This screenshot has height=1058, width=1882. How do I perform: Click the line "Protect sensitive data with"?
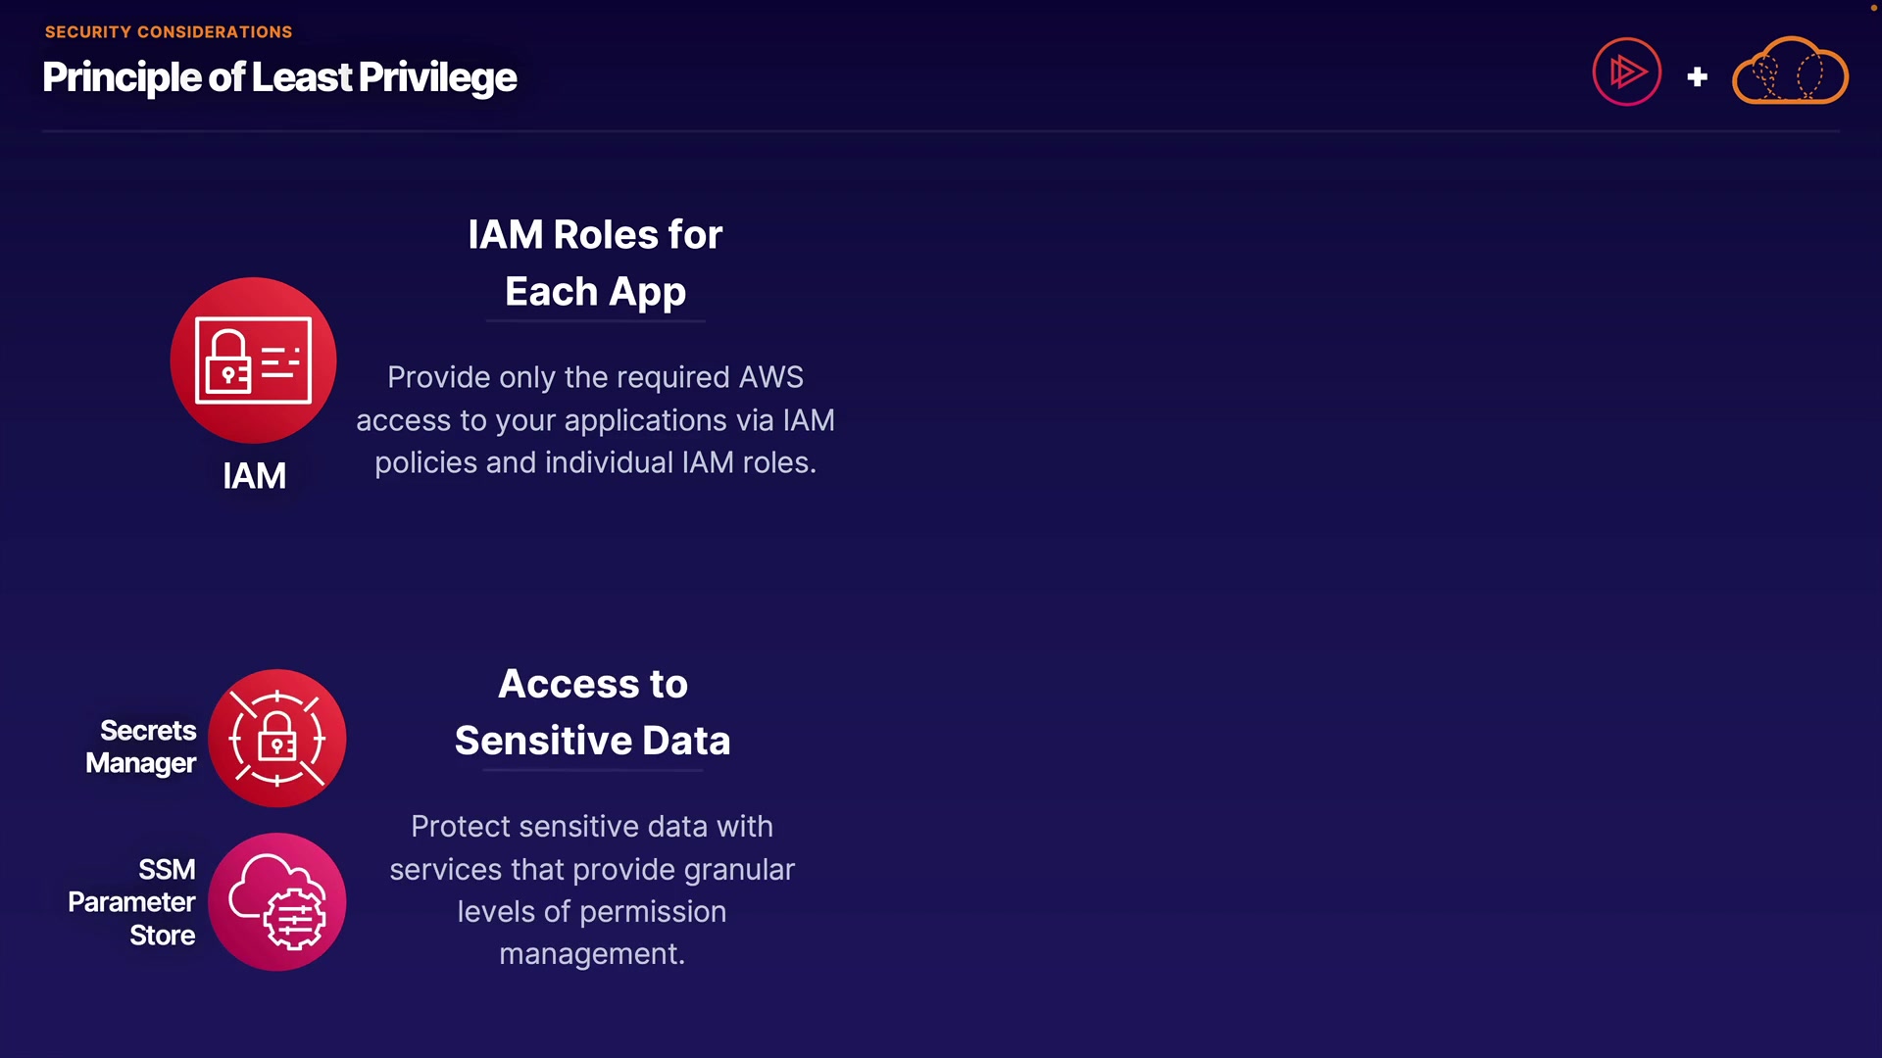[592, 827]
